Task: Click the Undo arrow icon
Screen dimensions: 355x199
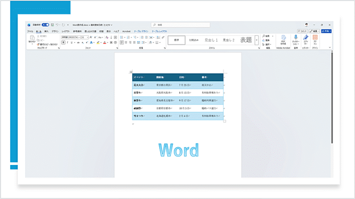Action: [x=57, y=25]
